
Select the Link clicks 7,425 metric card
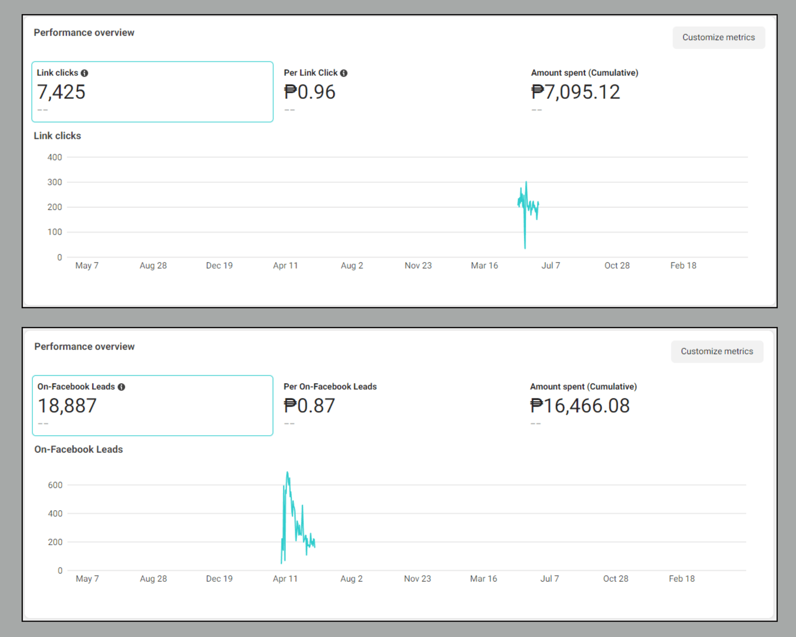click(152, 92)
